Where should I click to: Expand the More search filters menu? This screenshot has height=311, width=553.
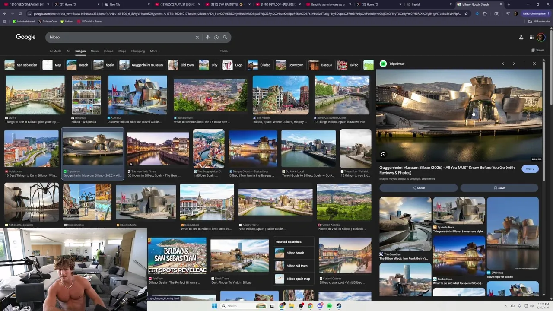pos(155,51)
